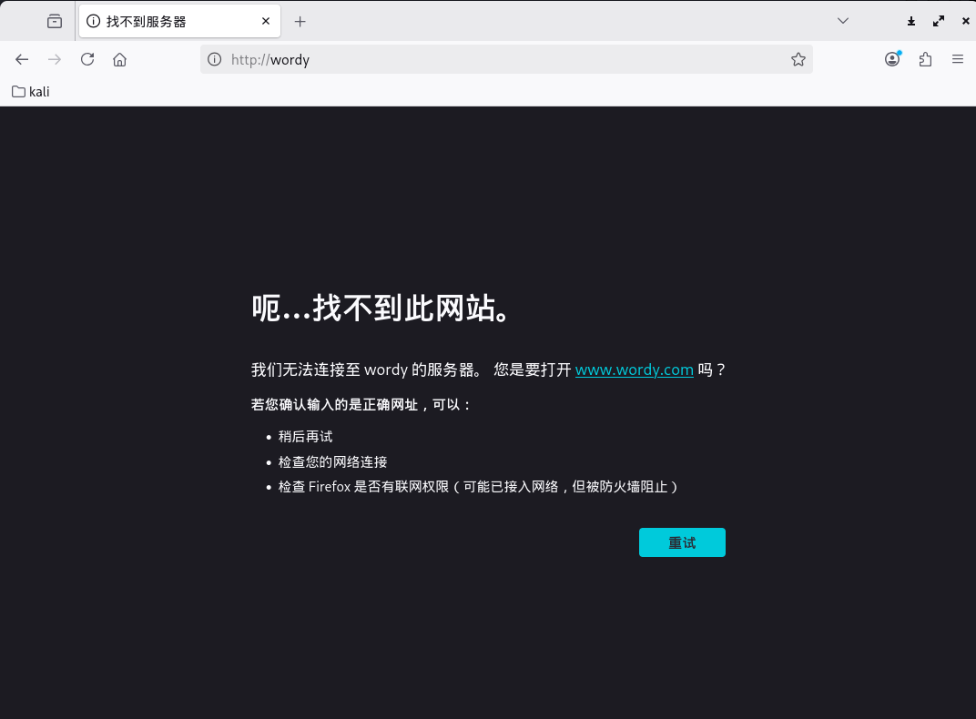Click the back navigation arrow

[22, 59]
